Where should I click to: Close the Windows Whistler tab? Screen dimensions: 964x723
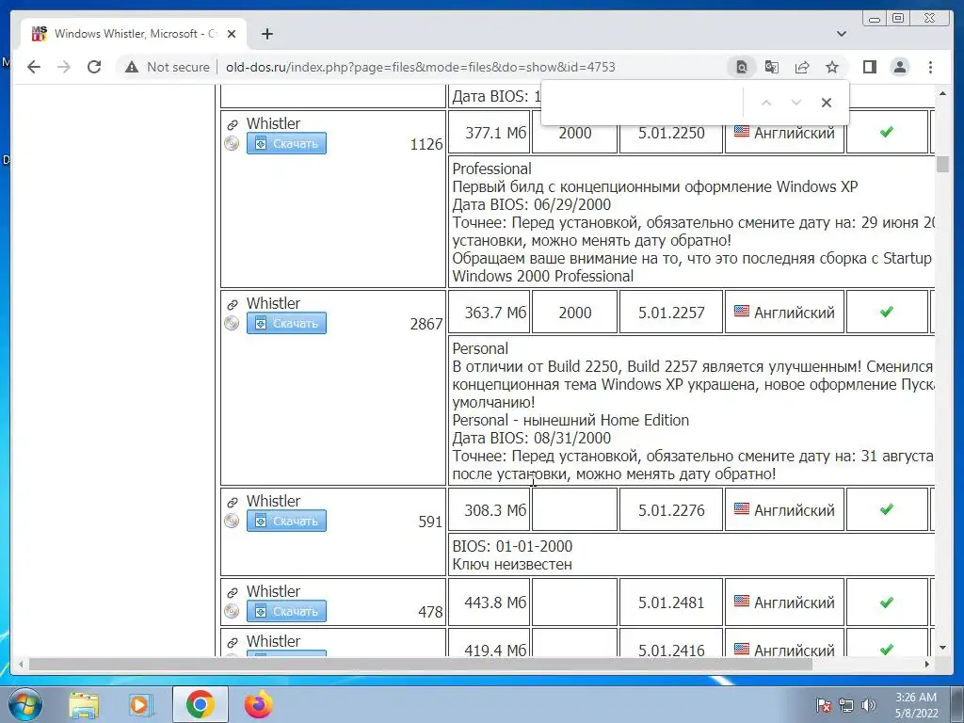tap(232, 34)
